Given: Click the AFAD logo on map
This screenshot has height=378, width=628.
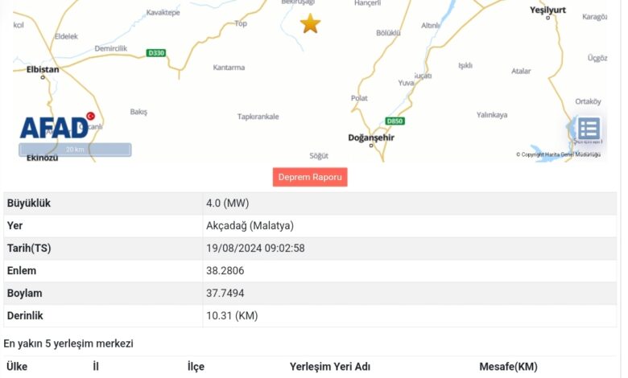Looking at the screenshot, I should 58,126.
